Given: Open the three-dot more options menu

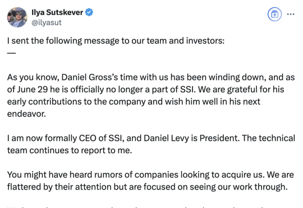Looking at the screenshot, I should 291,14.
